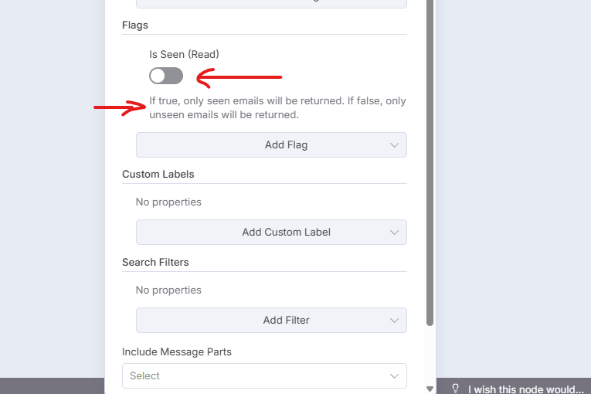Open the "I wish this node would..." link
The height and width of the screenshot is (394, 591).
click(x=525, y=389)
